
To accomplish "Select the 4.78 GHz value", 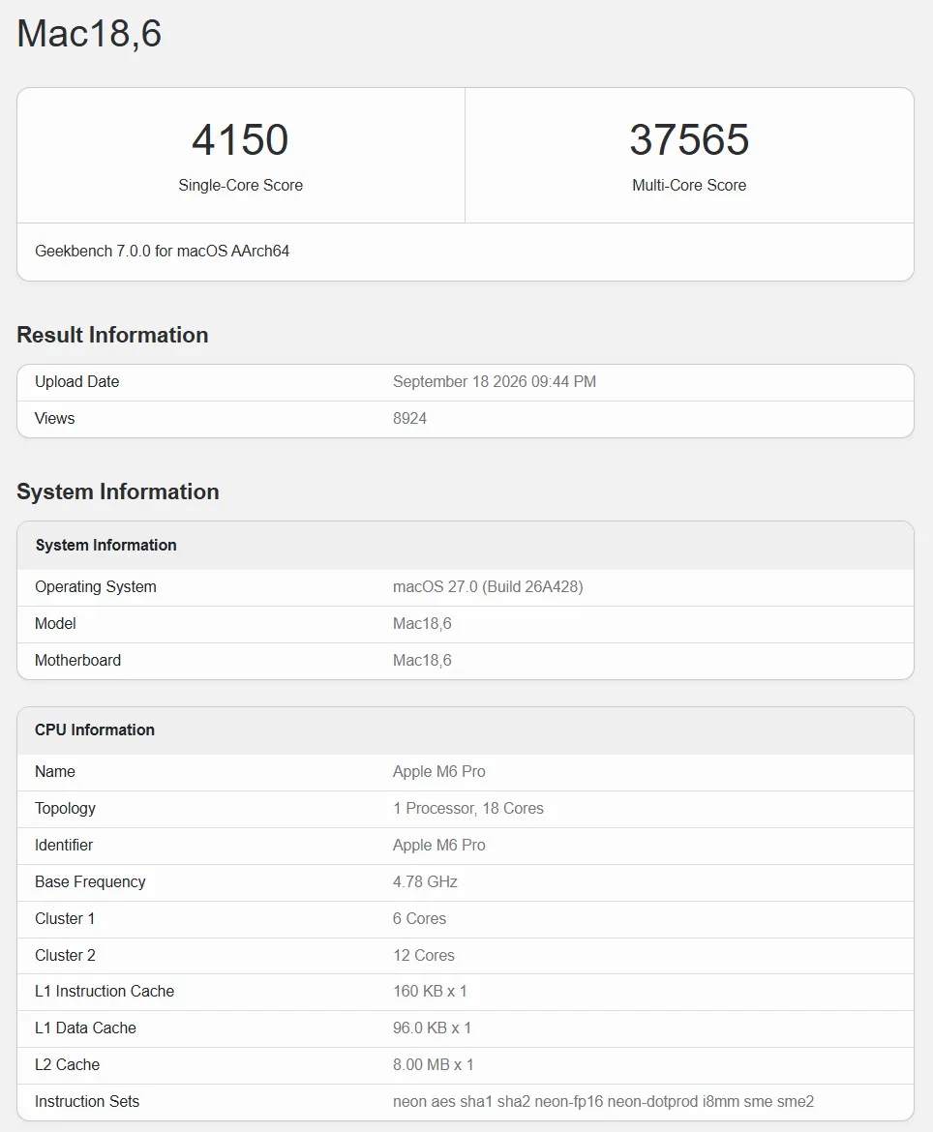I will (425, 882).
